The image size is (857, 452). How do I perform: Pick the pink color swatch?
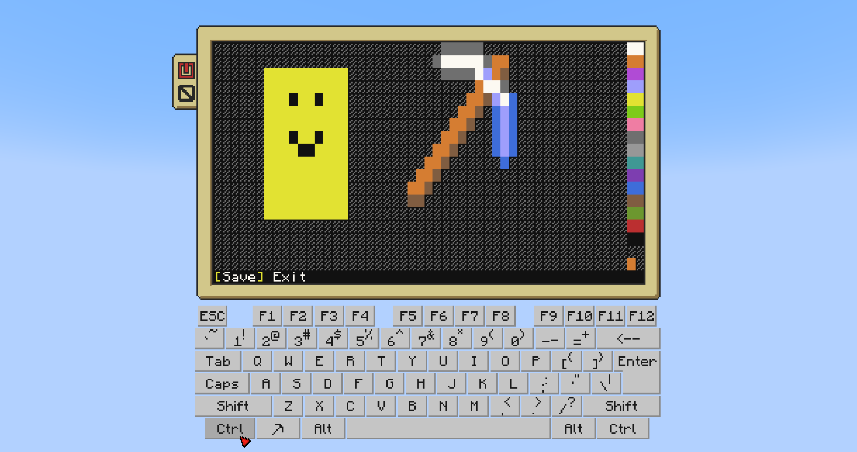[x=635, y=124]
